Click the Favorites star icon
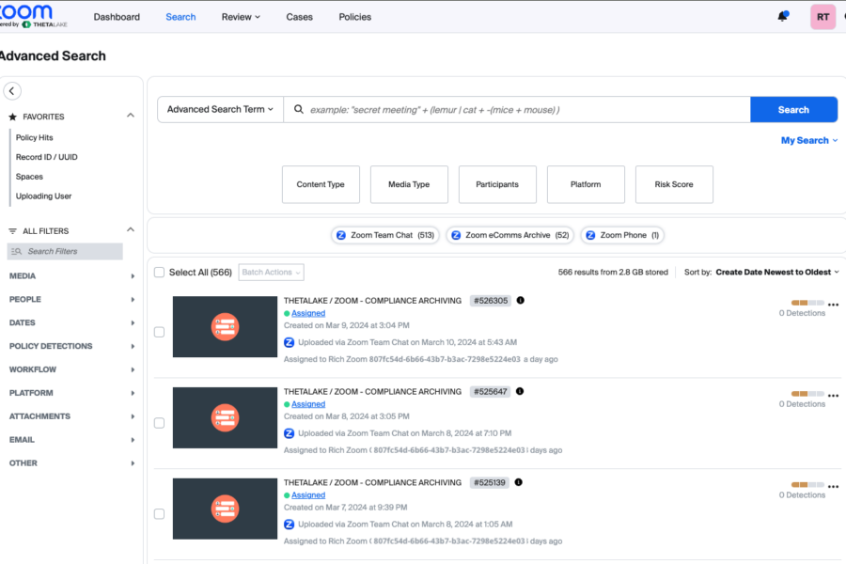This screenshot has width=846, height=564. pos(13,117)
